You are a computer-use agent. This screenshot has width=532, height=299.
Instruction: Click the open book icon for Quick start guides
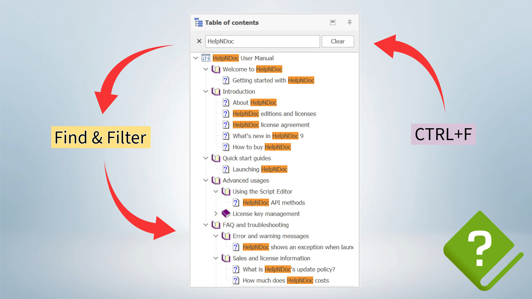[x=216, y=158]
